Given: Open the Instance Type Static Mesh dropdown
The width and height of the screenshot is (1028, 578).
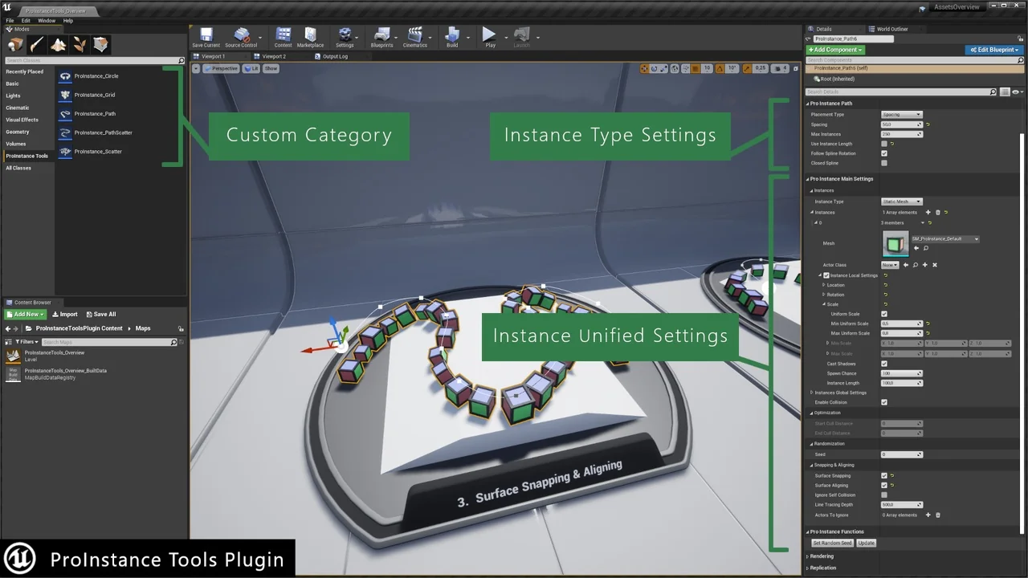Looking at the screenshot, I should (x=902, y=201).
